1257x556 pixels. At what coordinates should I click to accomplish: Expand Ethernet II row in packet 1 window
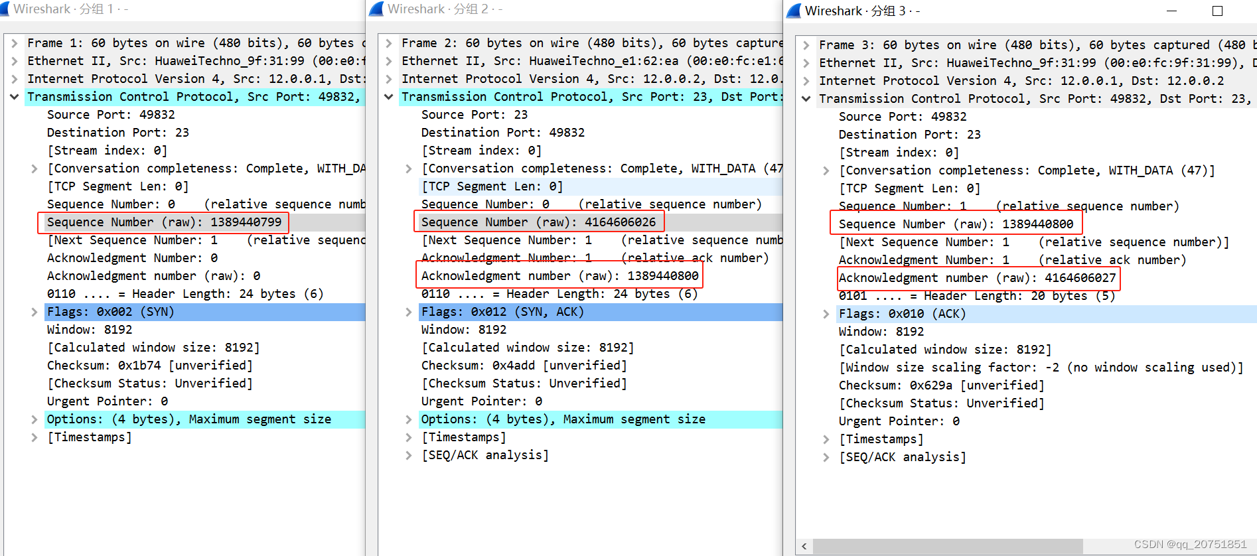(15, 61)
